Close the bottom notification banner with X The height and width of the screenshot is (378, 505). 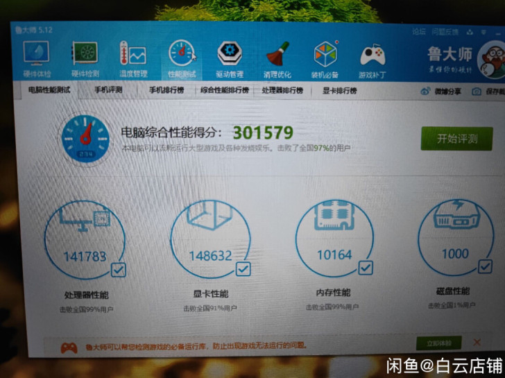[x=477, y=342]
